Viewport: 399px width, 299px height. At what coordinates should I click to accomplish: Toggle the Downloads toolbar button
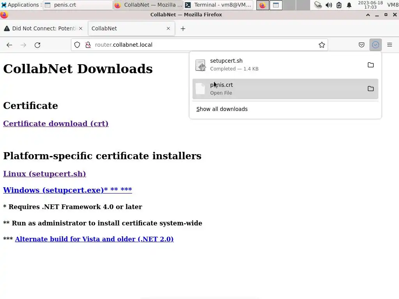point(375,45)
